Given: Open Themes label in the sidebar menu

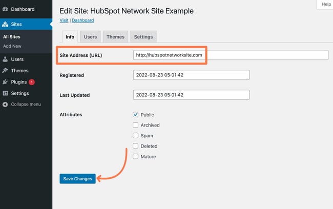Looking at the screenshot, I should click(x=19, y=71).
